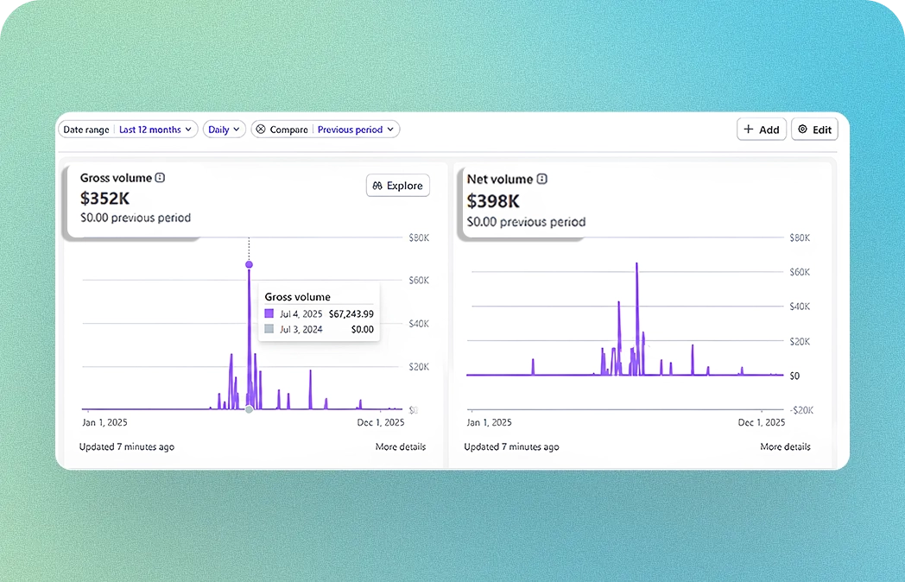Click purple Jul 4, 2025 legend swatch

(269, 314)
